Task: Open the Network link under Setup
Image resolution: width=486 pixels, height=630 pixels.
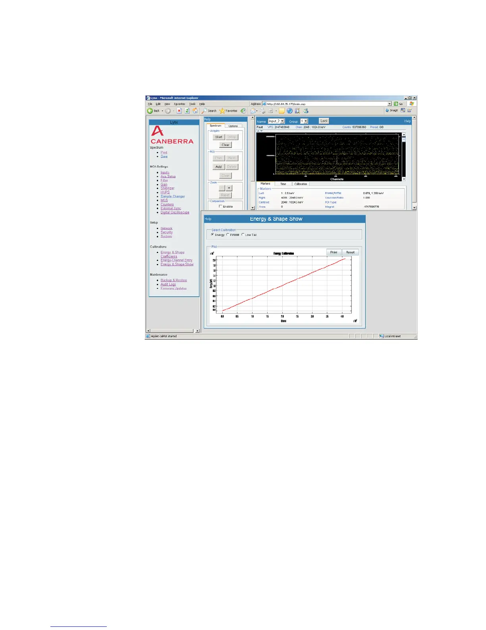Action: click(x=166, y=228)
